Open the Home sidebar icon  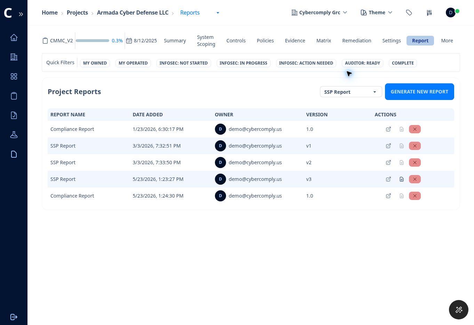pyautogui.click(x=14, y=37)
